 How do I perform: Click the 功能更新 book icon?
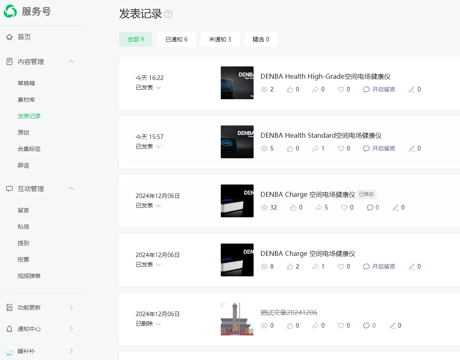coord(9,308)
